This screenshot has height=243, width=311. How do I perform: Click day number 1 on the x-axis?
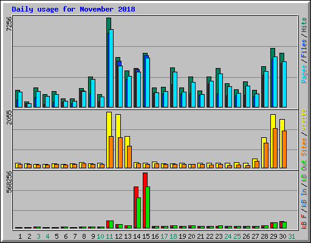click(x=20, y=236)
